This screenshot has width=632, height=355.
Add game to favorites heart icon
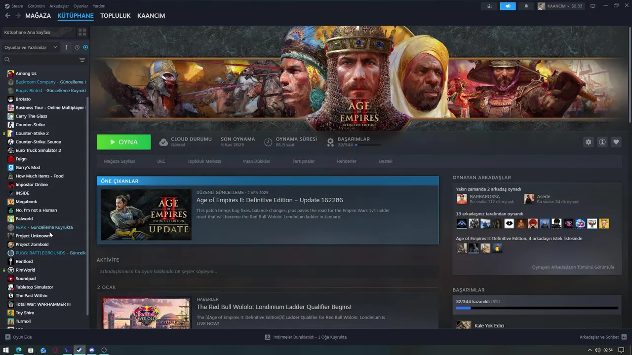point(616,142)
